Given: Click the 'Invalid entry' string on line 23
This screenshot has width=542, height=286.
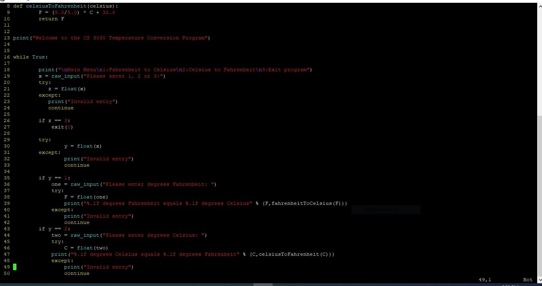Looking at the screenshot, I should point(92,101).
